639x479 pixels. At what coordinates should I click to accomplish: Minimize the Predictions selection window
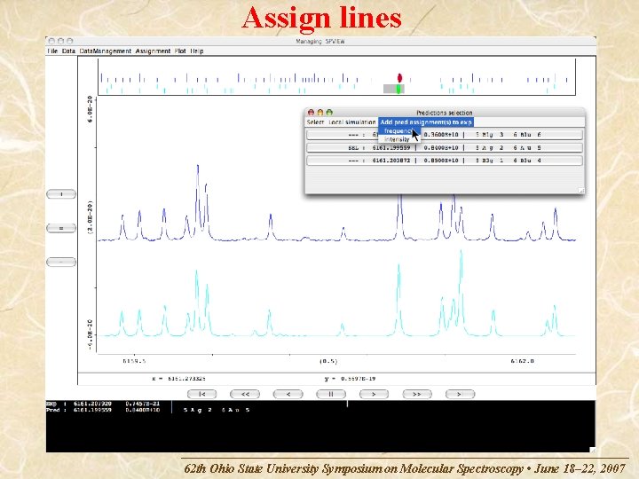(320, 112)
